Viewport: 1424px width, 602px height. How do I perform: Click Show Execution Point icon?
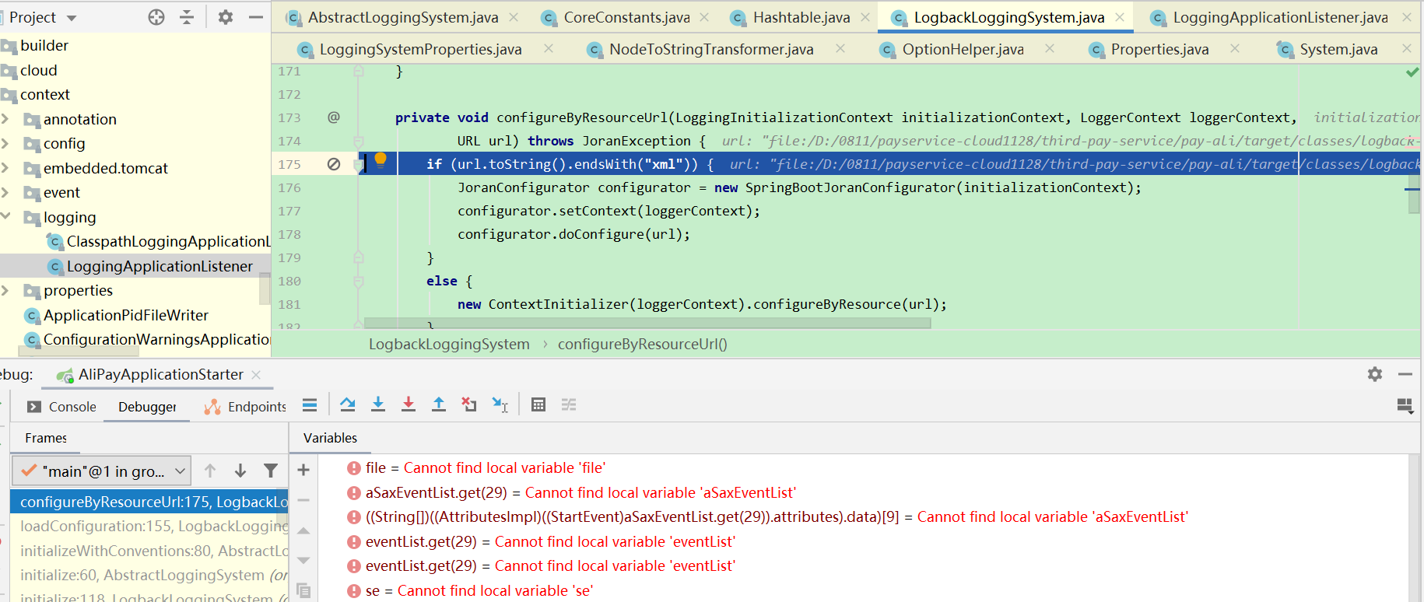pyautogui.click(x=310, y=404)
